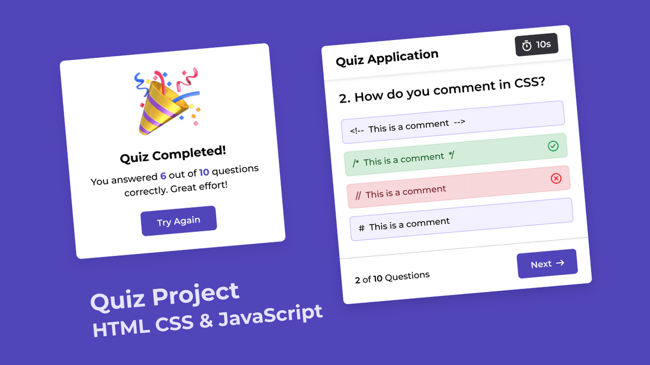
Task: Go to the Next question
Action: pyautogui.click(x=547, y=264)
